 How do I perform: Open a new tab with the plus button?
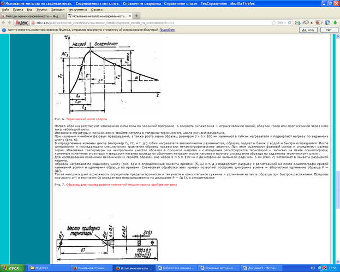click(x=136, y=16)
